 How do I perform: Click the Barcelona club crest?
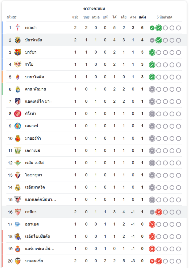pos(18,52)
